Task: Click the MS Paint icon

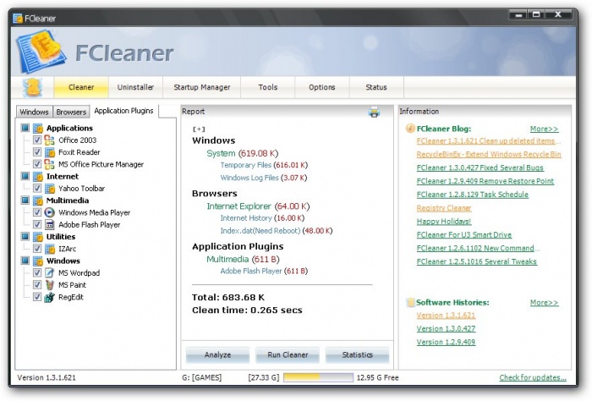Action: pos(49,285)
